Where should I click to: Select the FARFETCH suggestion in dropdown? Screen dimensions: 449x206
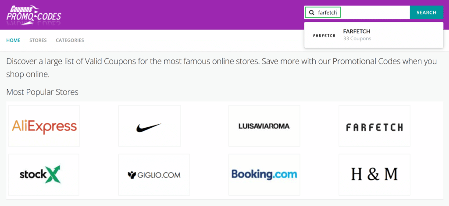[374, 35]
